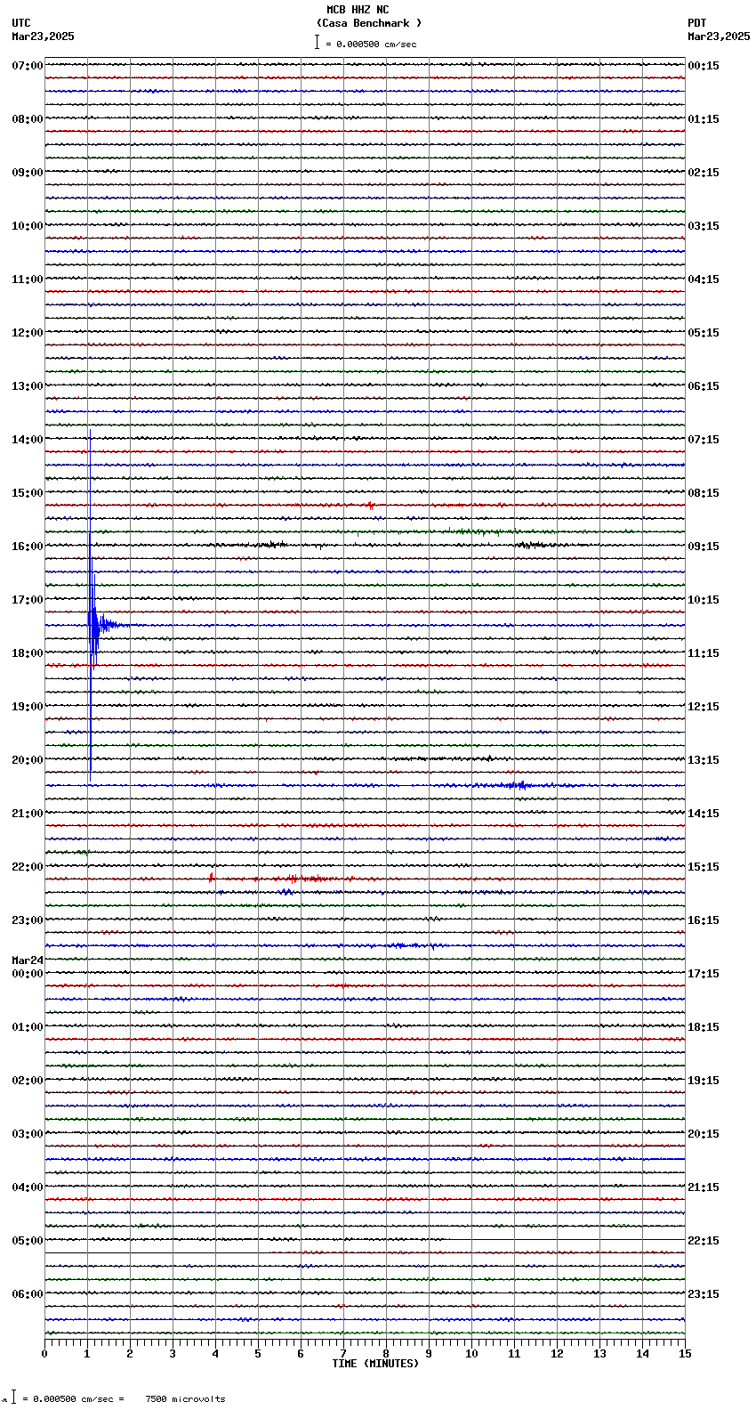Screen dimensions: 756x1410
Task: Click the PDT time label '08:15'
Action: point(704,493)
